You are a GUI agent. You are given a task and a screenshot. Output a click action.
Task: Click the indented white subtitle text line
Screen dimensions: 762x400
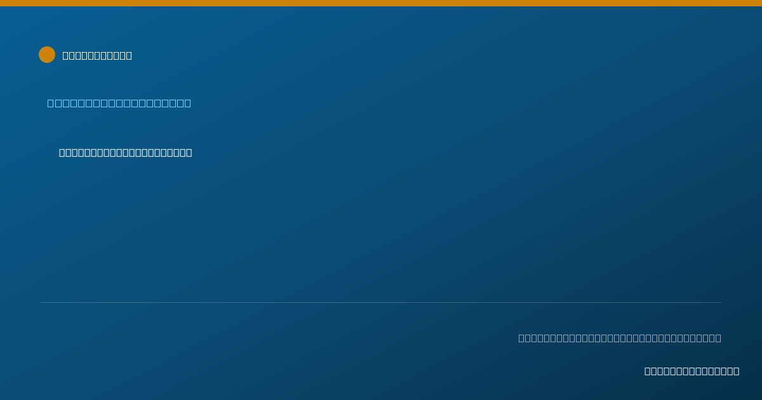125,152
